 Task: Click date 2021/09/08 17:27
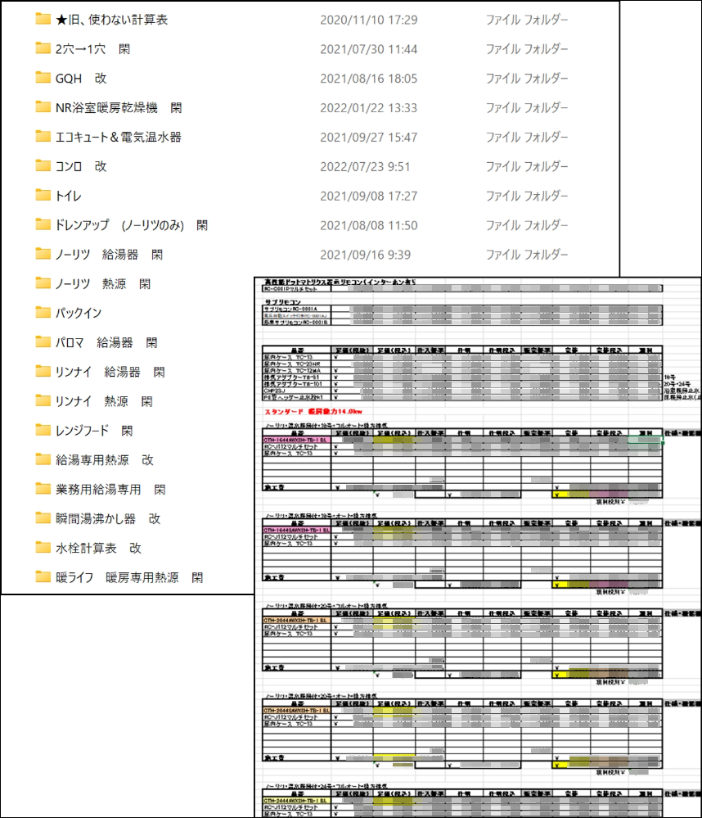[368, 196]
